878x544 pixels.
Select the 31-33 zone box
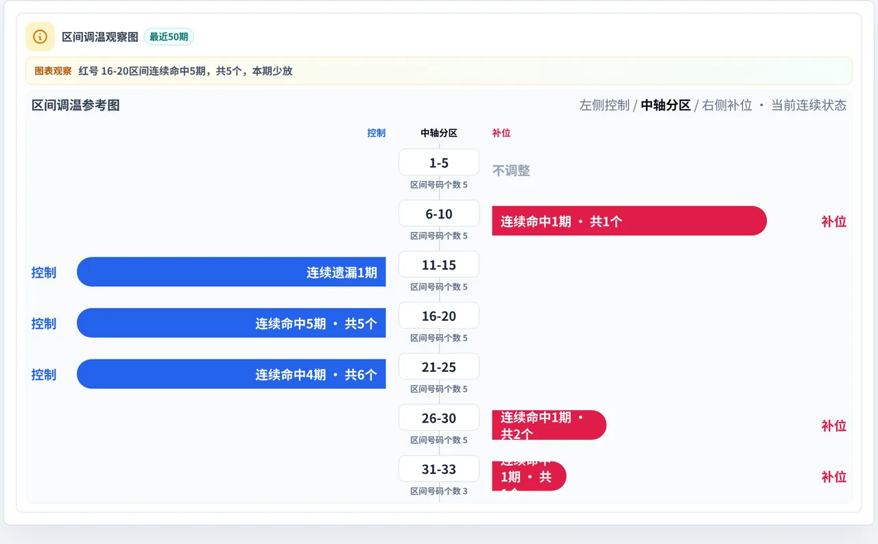439,469
